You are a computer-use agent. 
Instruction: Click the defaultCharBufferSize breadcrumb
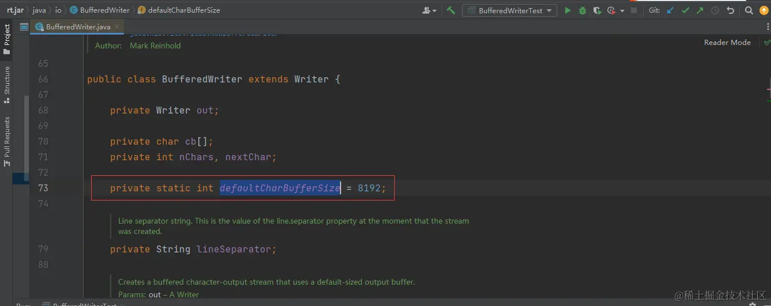coord(179,10)
